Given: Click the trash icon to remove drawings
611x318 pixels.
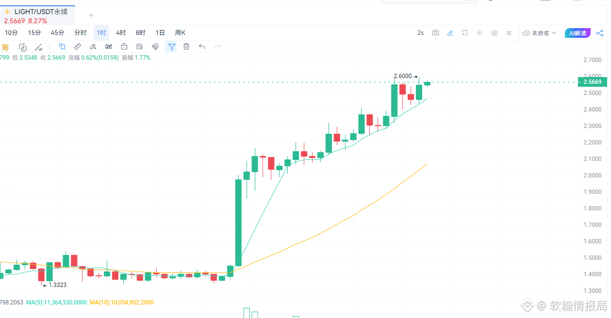Looking at the screenshot, I should pos(186,47).
